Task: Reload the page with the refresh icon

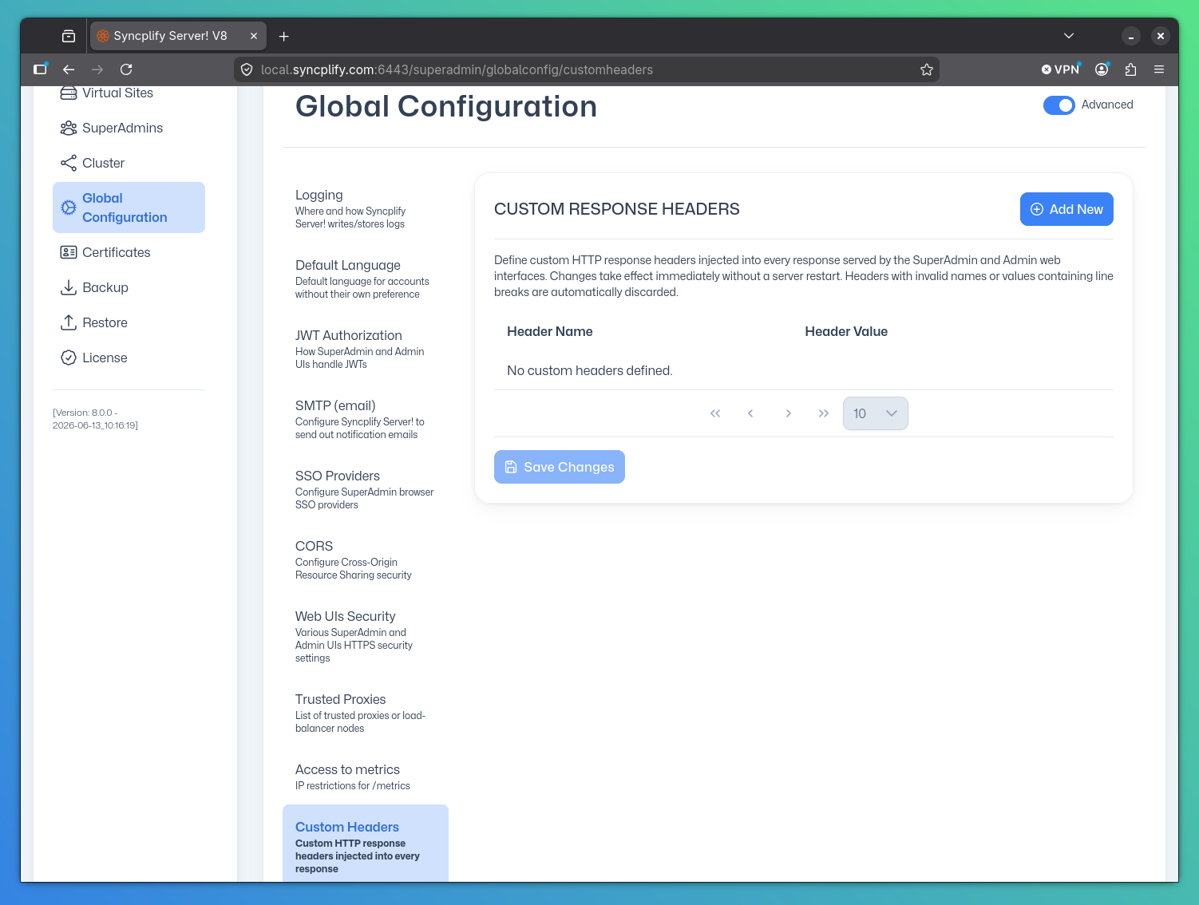Action: [x=126, y=69]
